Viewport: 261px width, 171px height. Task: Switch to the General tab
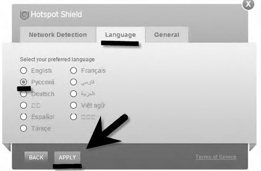click(167, 35)
